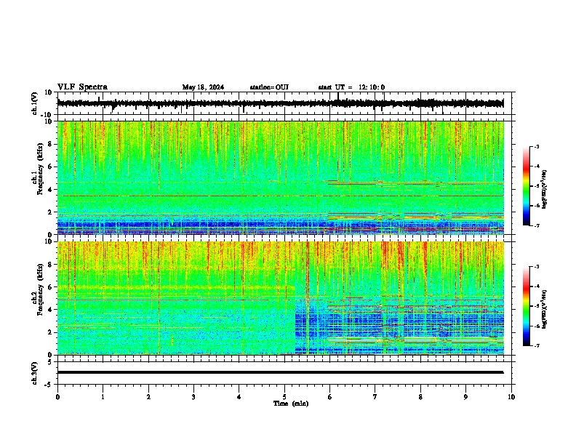Click the 'Time (min)' axis label
Screen dimensions: 576x445
pos(291,404)
